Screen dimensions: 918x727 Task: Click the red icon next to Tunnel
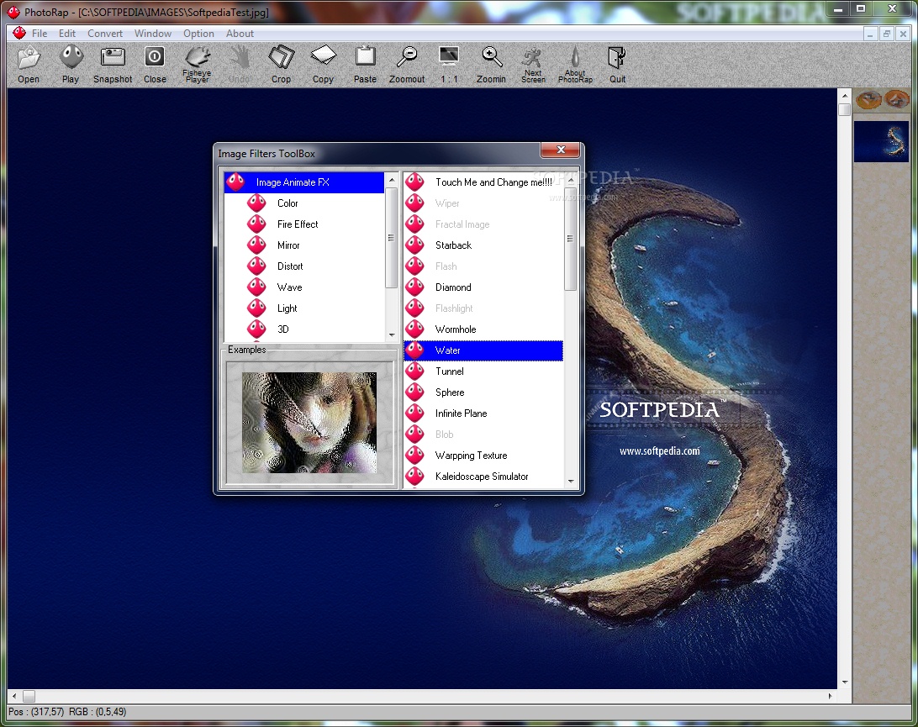pyautogui.click(x=415, y=371)
